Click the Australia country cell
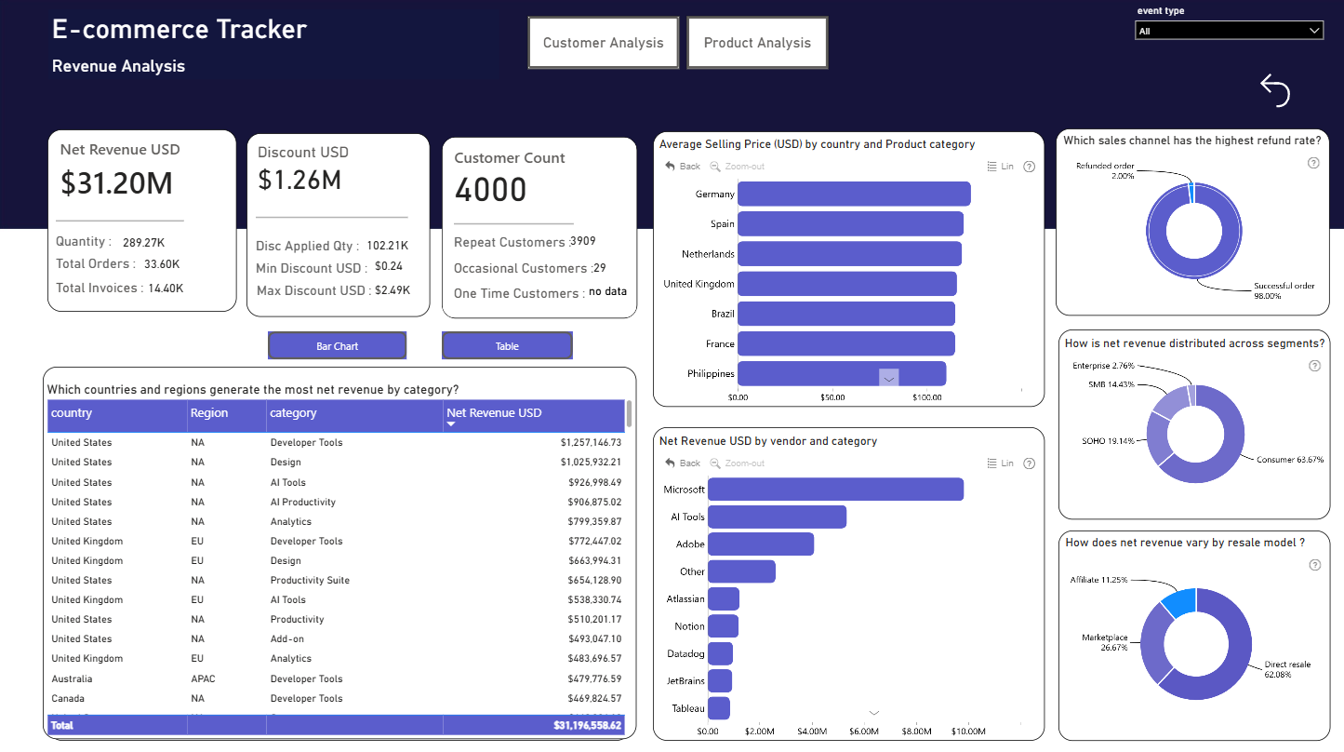This screenshot has width=1344, height=752. tap(72, 679)
